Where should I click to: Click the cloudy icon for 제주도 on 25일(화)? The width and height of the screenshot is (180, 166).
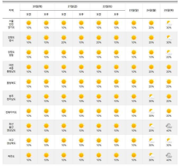tap(169, 155)
